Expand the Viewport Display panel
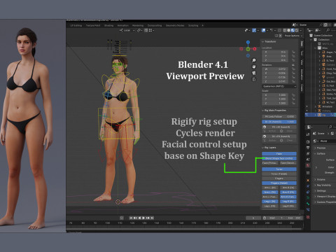 point(325,197)
